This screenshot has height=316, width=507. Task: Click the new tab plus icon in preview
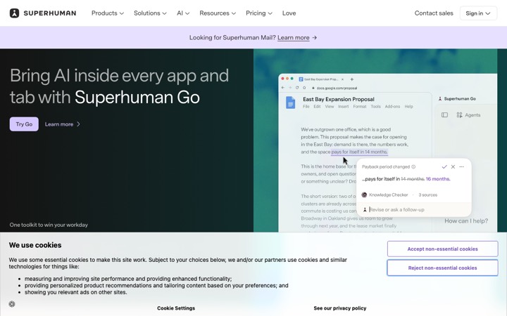[x=352, y=79]
